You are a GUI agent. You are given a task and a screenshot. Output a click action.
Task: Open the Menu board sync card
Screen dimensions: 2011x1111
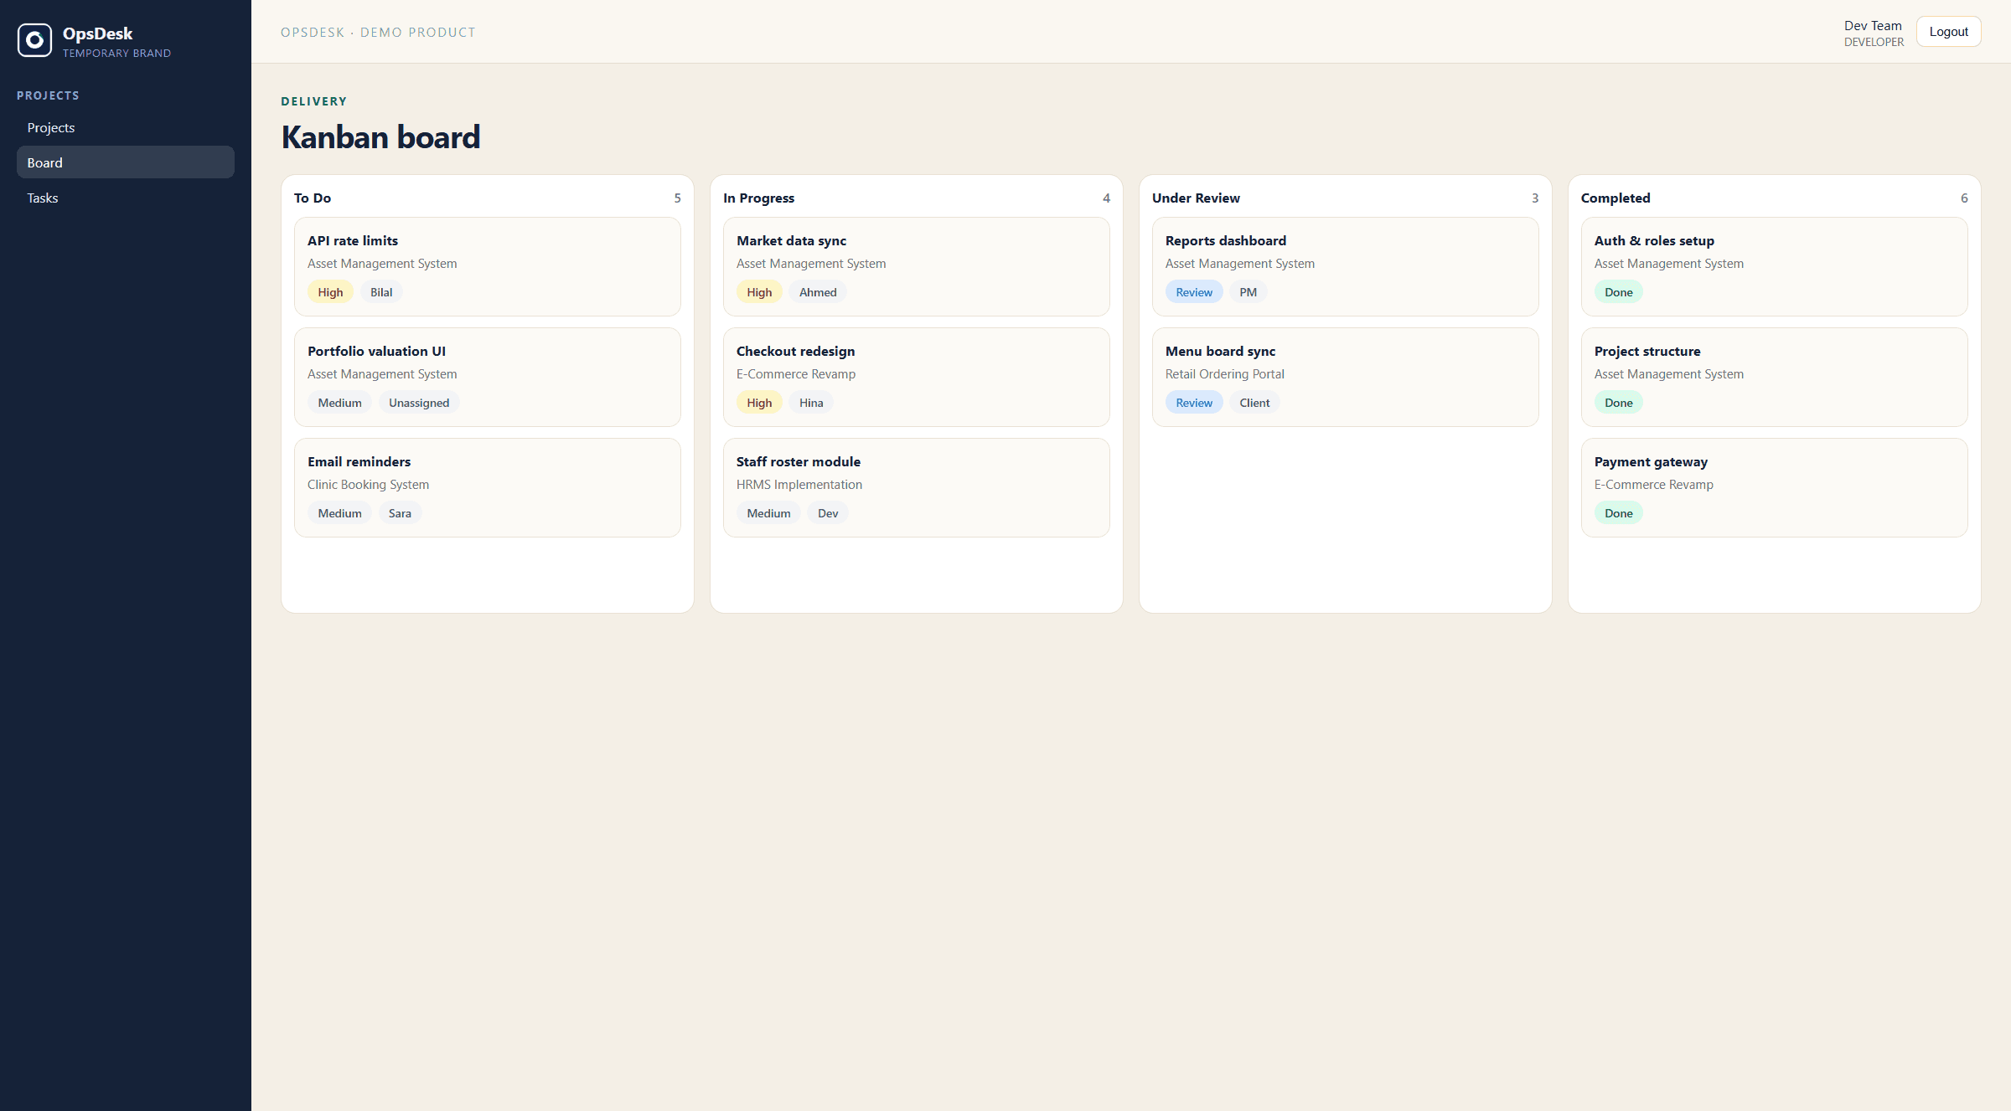[1346, 378]
